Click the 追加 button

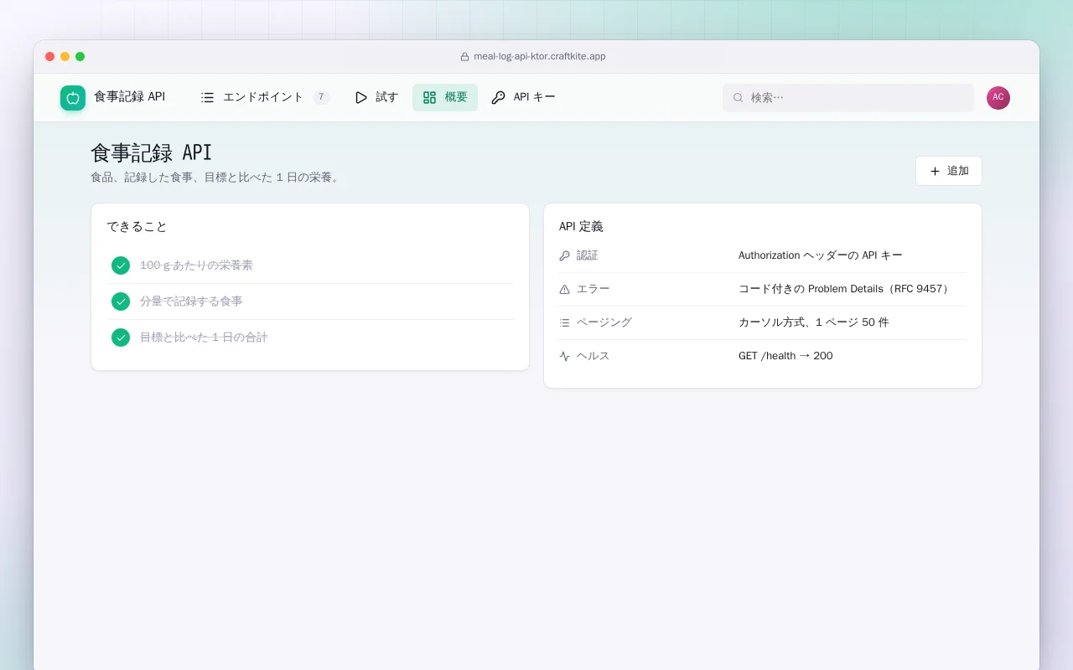(x=949, y=171)
